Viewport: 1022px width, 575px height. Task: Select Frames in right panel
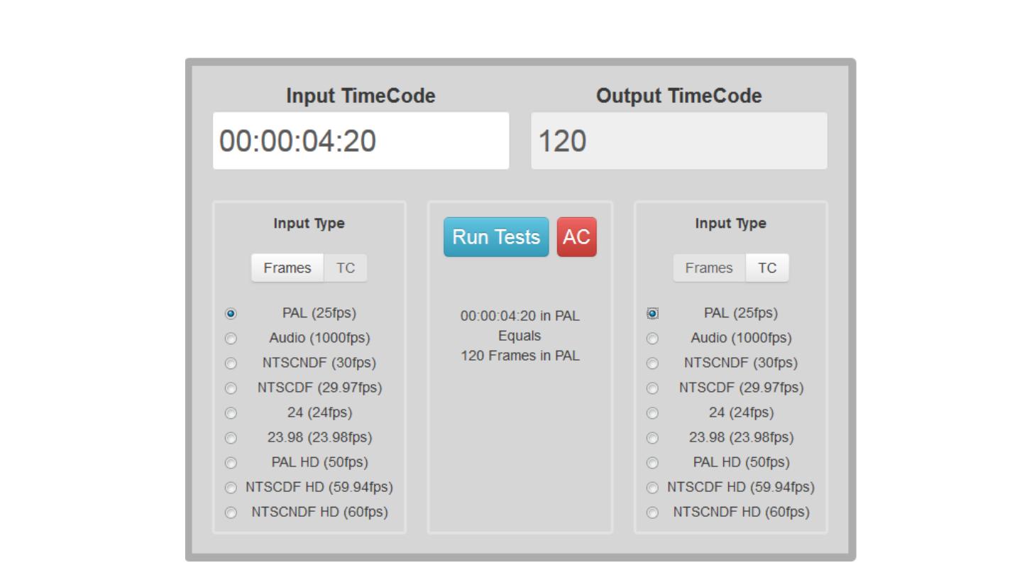[709, 268]
